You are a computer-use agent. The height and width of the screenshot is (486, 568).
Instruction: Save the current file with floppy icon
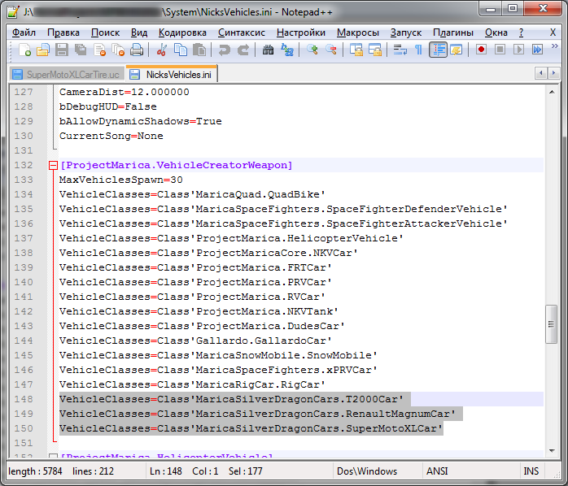click(62, 50)
